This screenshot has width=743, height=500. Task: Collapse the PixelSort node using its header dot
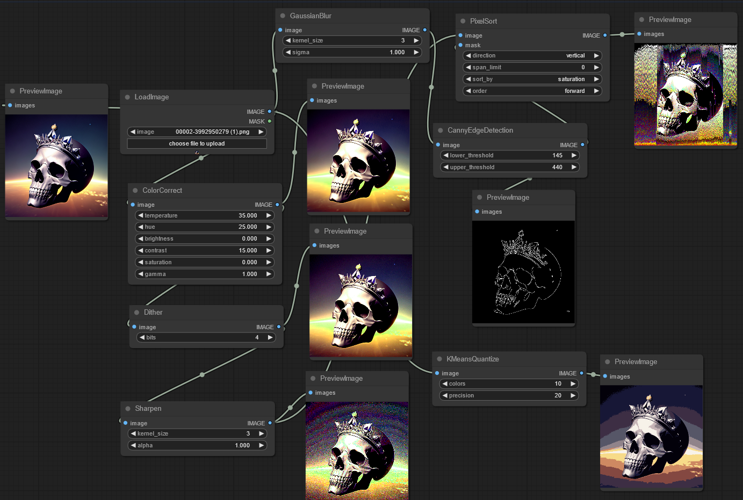tap(463, 21)
